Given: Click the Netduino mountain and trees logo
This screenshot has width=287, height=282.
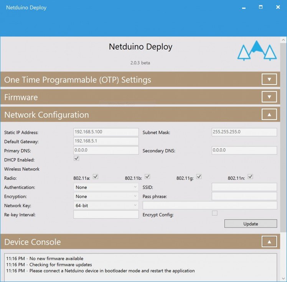Looking at the screenshot, I should tap(257, 51).
